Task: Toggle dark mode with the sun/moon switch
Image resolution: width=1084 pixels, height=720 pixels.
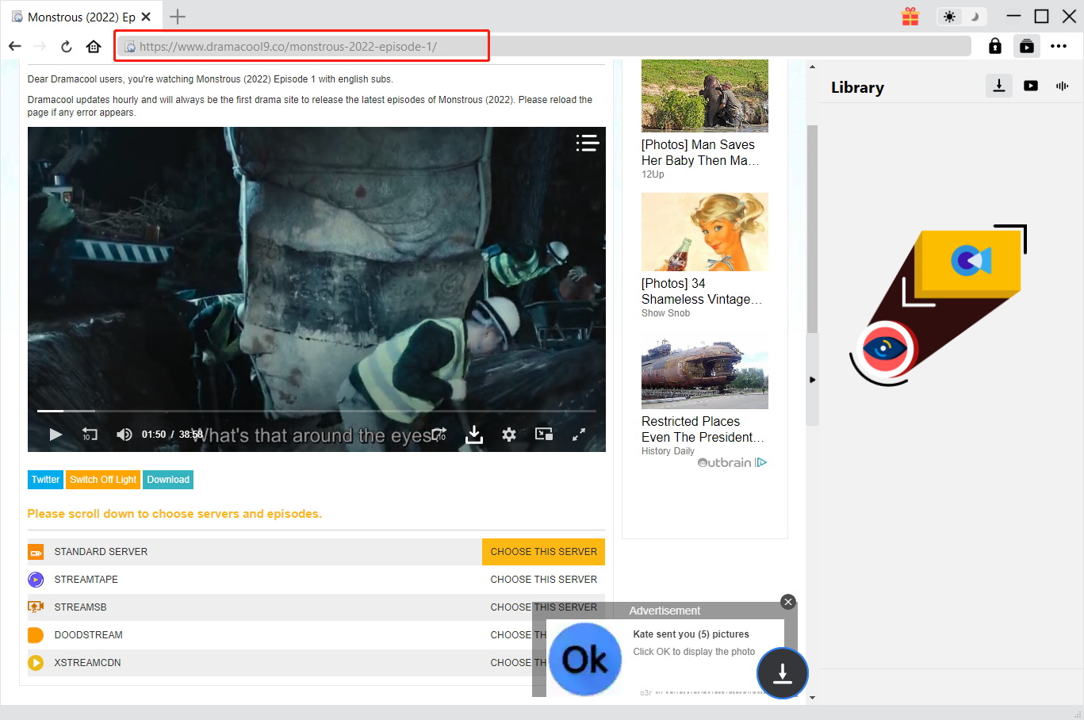Action: click(961, 16)
